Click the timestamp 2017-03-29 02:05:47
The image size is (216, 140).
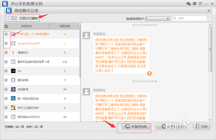coord(144,25)
